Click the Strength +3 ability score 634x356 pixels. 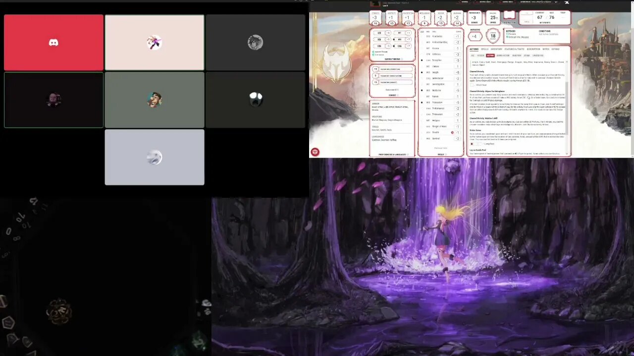coord(375,18)
